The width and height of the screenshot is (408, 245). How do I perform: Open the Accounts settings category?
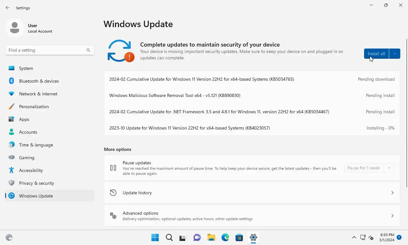[50, 132]
